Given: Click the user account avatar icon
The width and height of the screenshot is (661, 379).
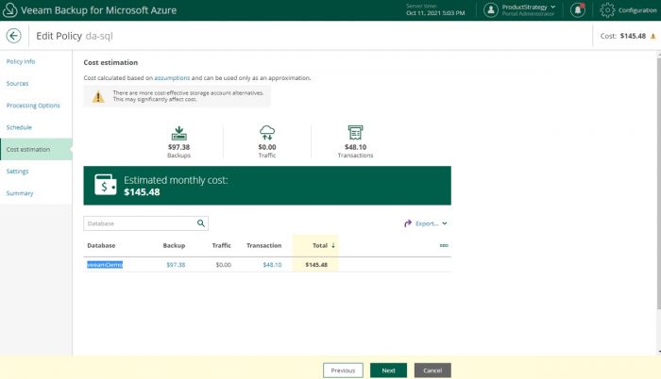Looking at the screenshot, I should [x=491, y=10].
